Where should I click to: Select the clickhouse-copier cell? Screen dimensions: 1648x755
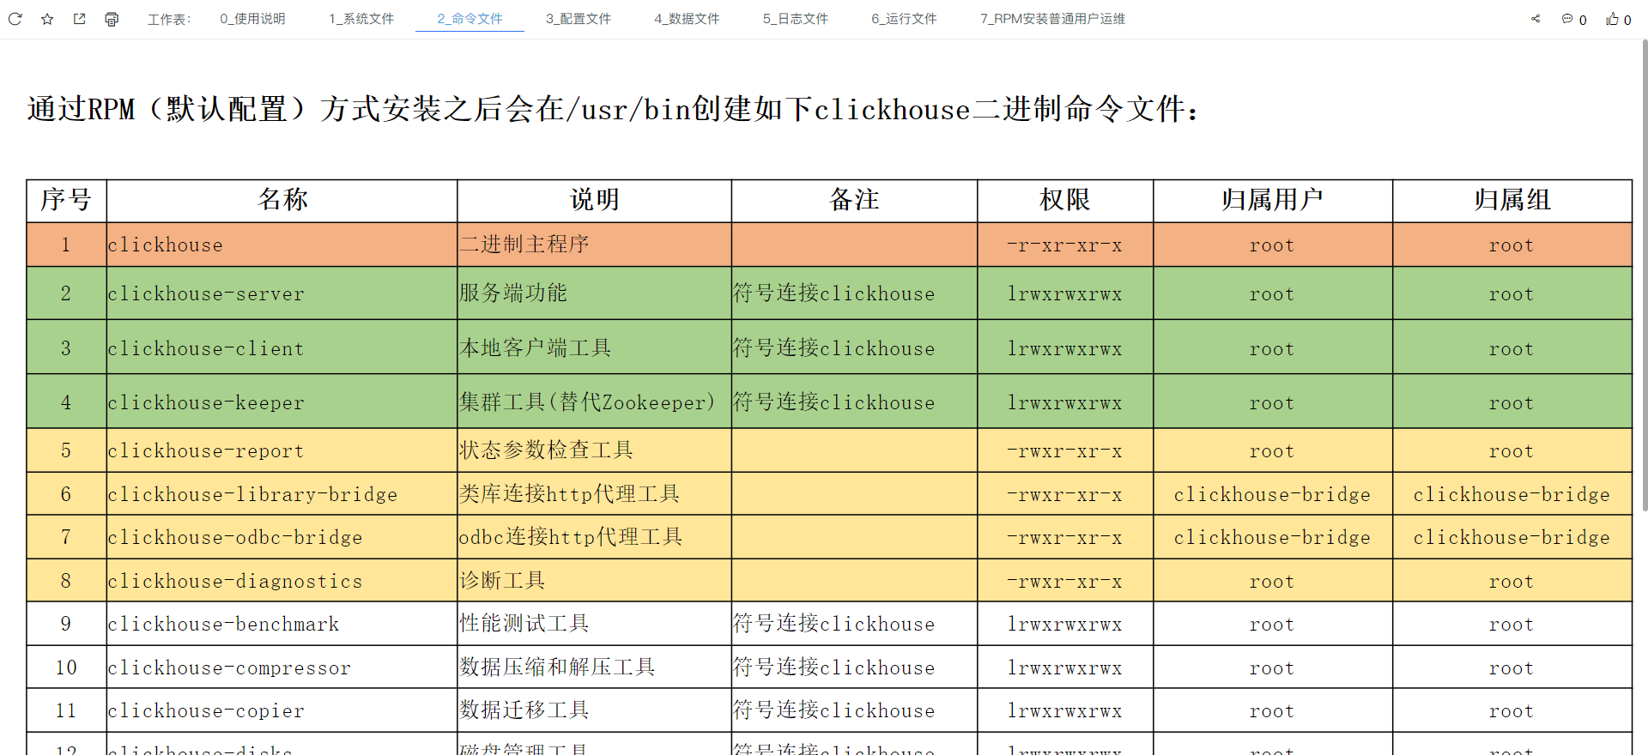tap(282, 710)
